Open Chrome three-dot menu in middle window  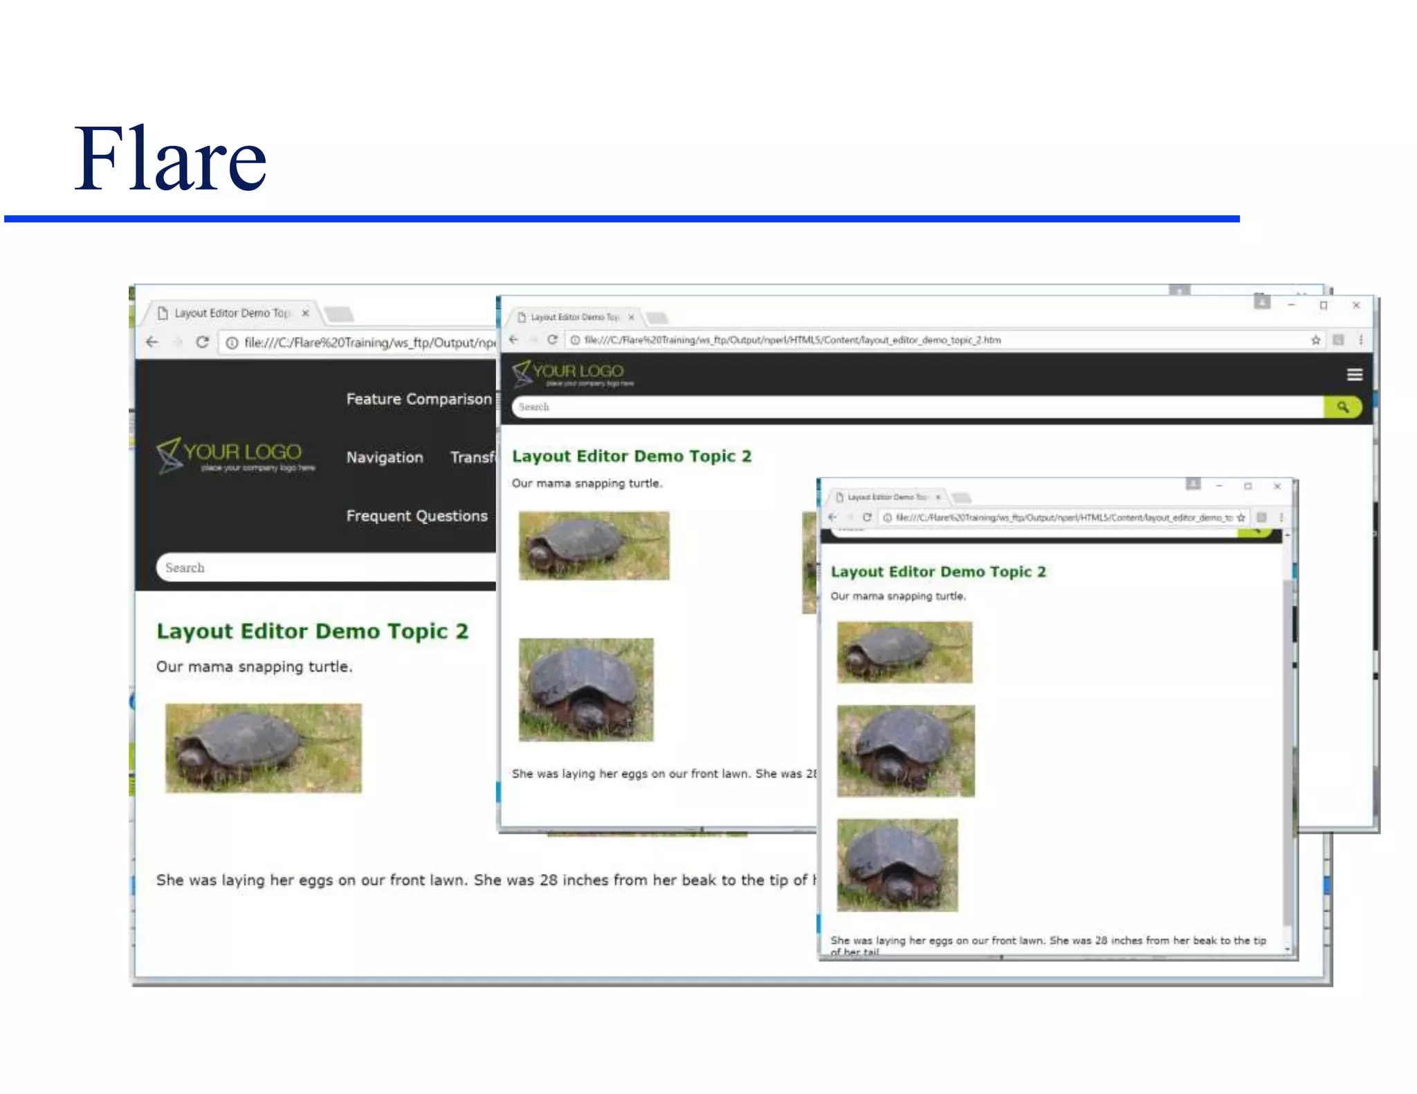coord(1360,340)
